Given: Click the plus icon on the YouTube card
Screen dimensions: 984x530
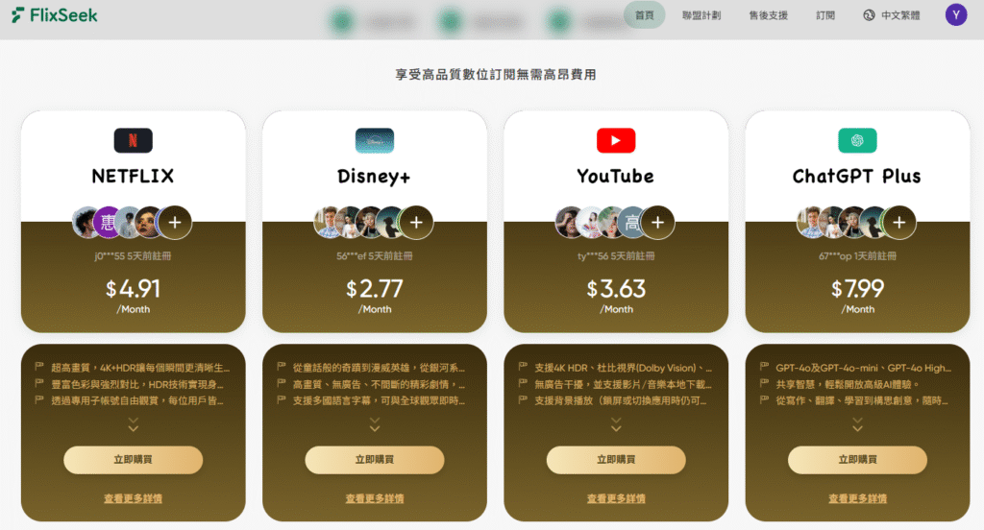Looking at the screenshot, I should (657, 222).
